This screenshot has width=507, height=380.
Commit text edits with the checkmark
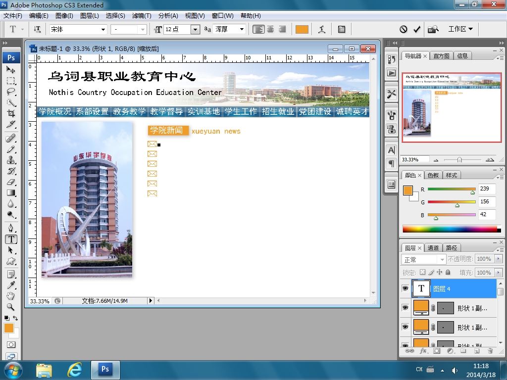(417, 29)
